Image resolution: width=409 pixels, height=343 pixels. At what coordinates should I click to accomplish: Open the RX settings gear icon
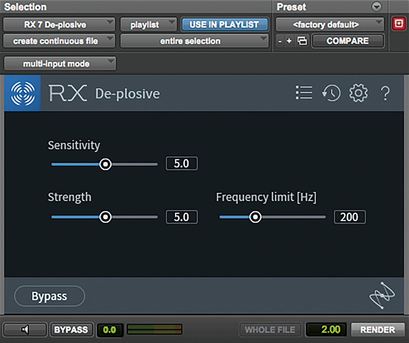(358, 93)
